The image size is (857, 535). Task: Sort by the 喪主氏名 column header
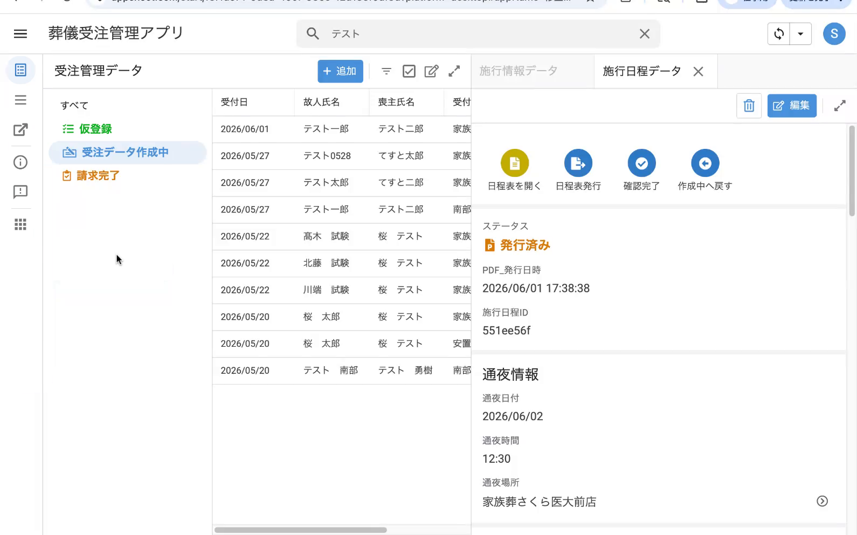coord(396,102)
